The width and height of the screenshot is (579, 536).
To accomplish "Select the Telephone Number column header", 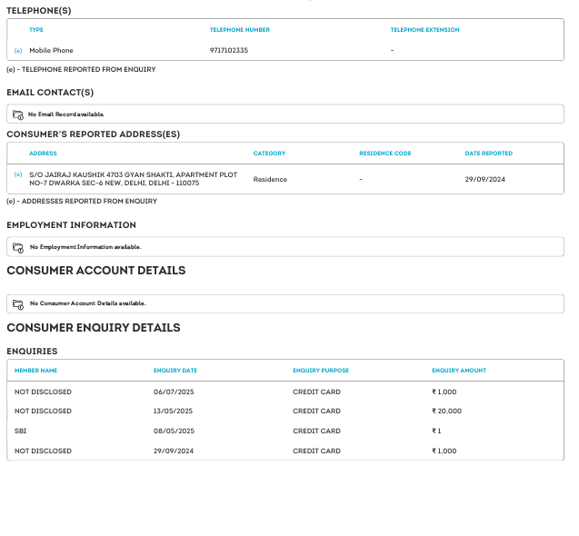I will click(x=239, y=30).
